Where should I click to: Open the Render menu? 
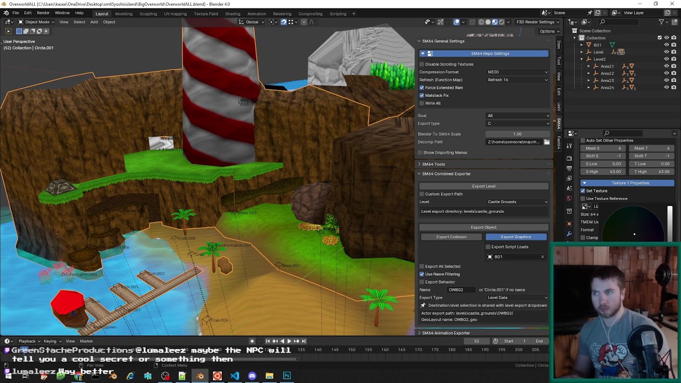click(x=43, y=13)
